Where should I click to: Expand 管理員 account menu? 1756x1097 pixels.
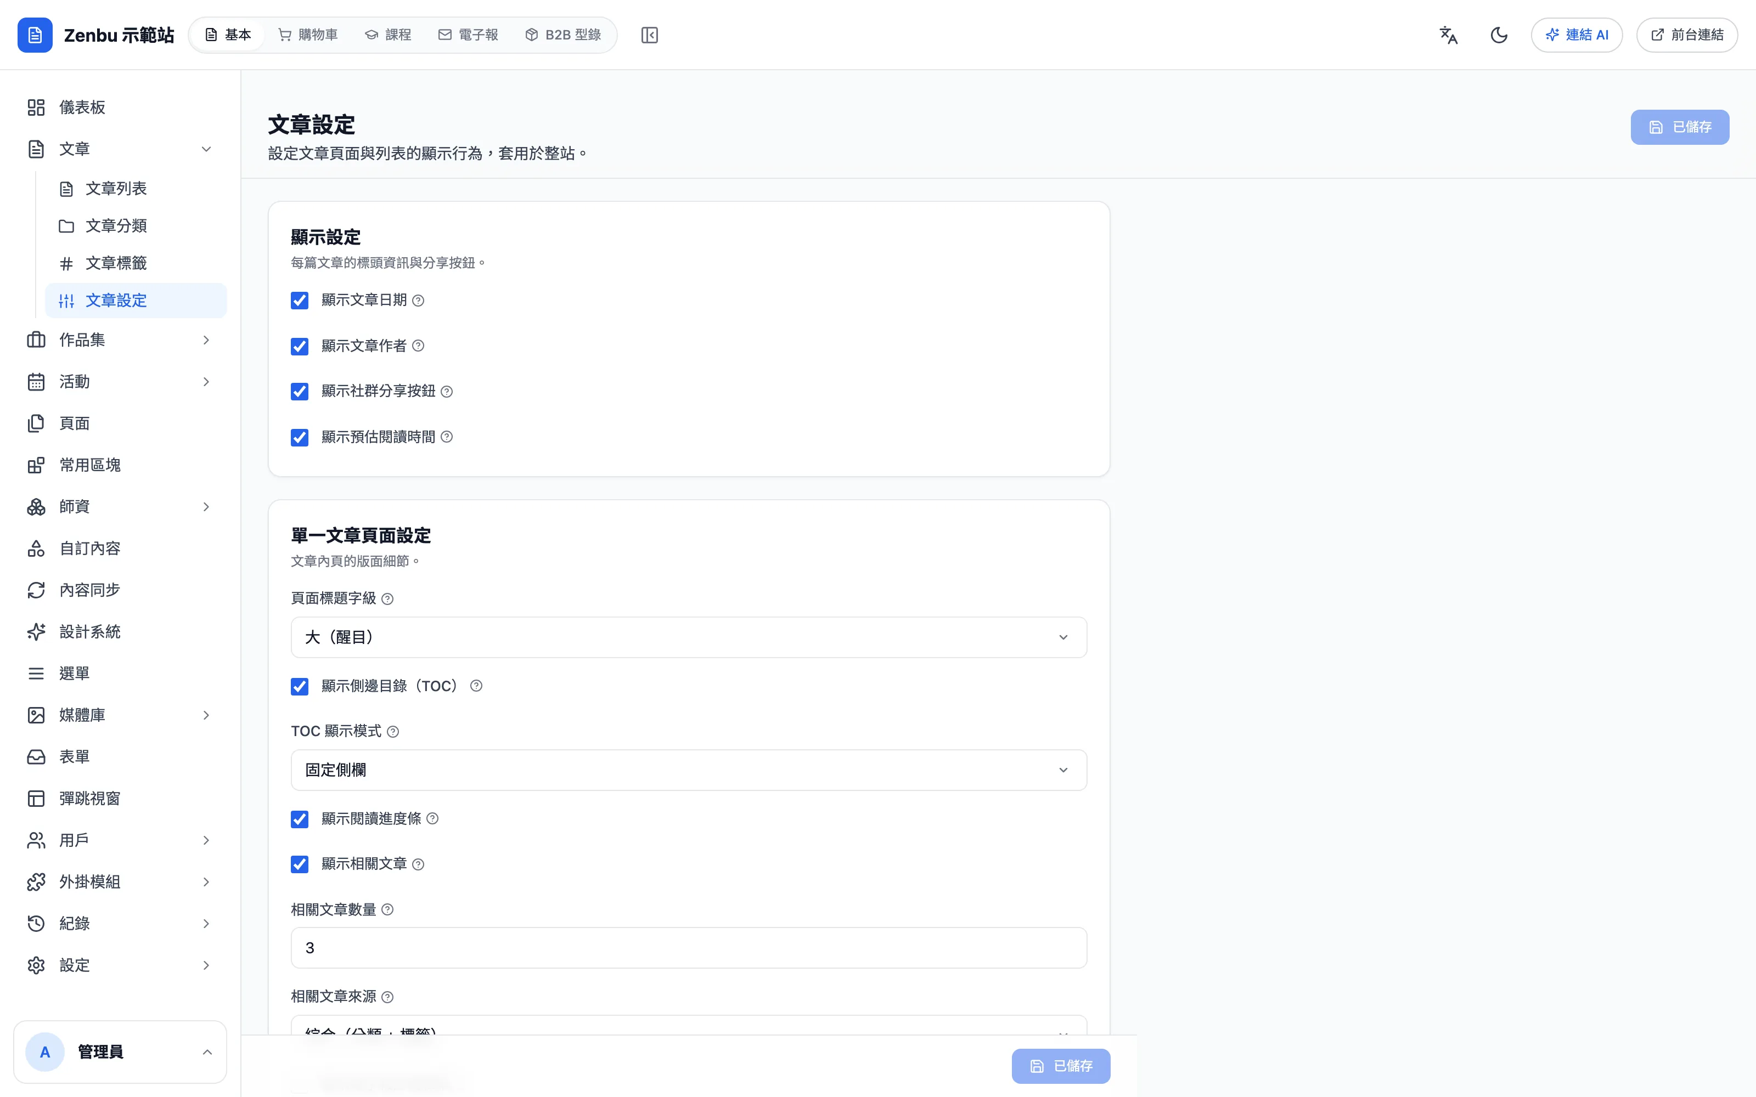tap(120, 1052)
